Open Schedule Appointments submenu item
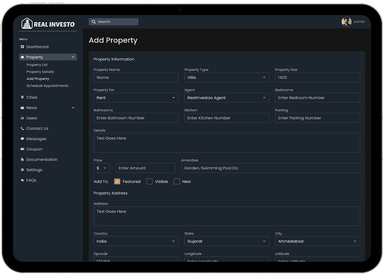 (48, 86)
